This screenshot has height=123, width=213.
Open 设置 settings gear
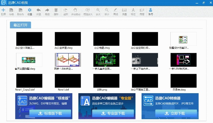[30, 10]
